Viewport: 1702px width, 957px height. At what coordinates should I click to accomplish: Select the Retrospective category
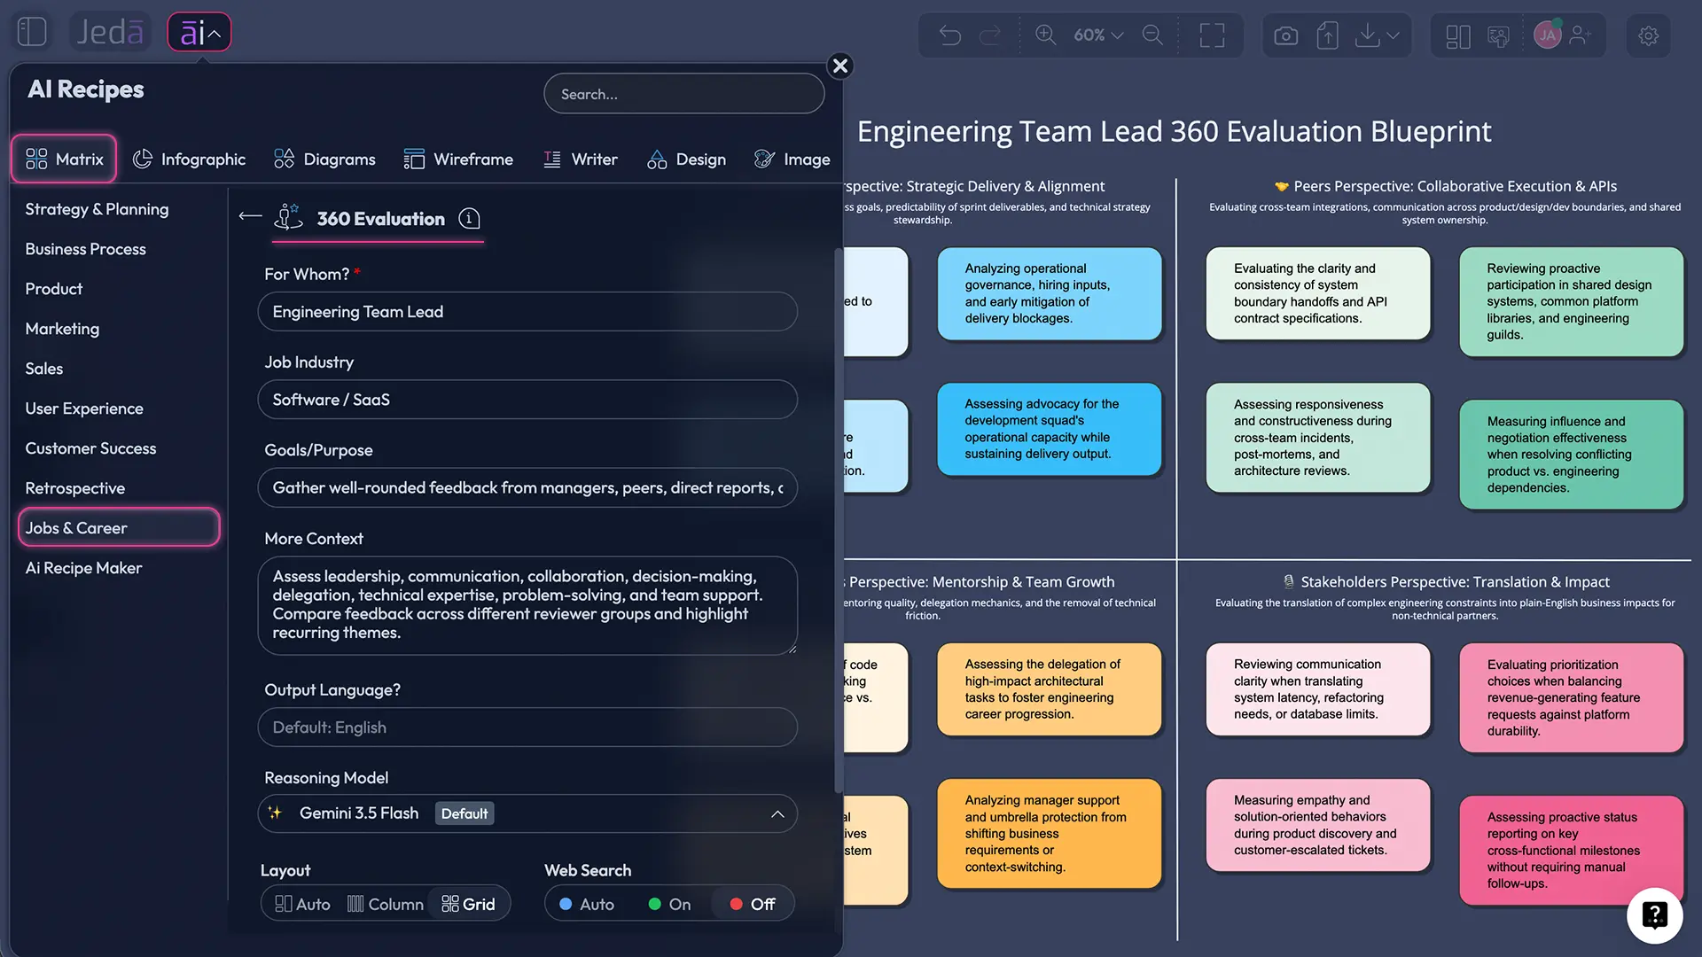point(75,488)
